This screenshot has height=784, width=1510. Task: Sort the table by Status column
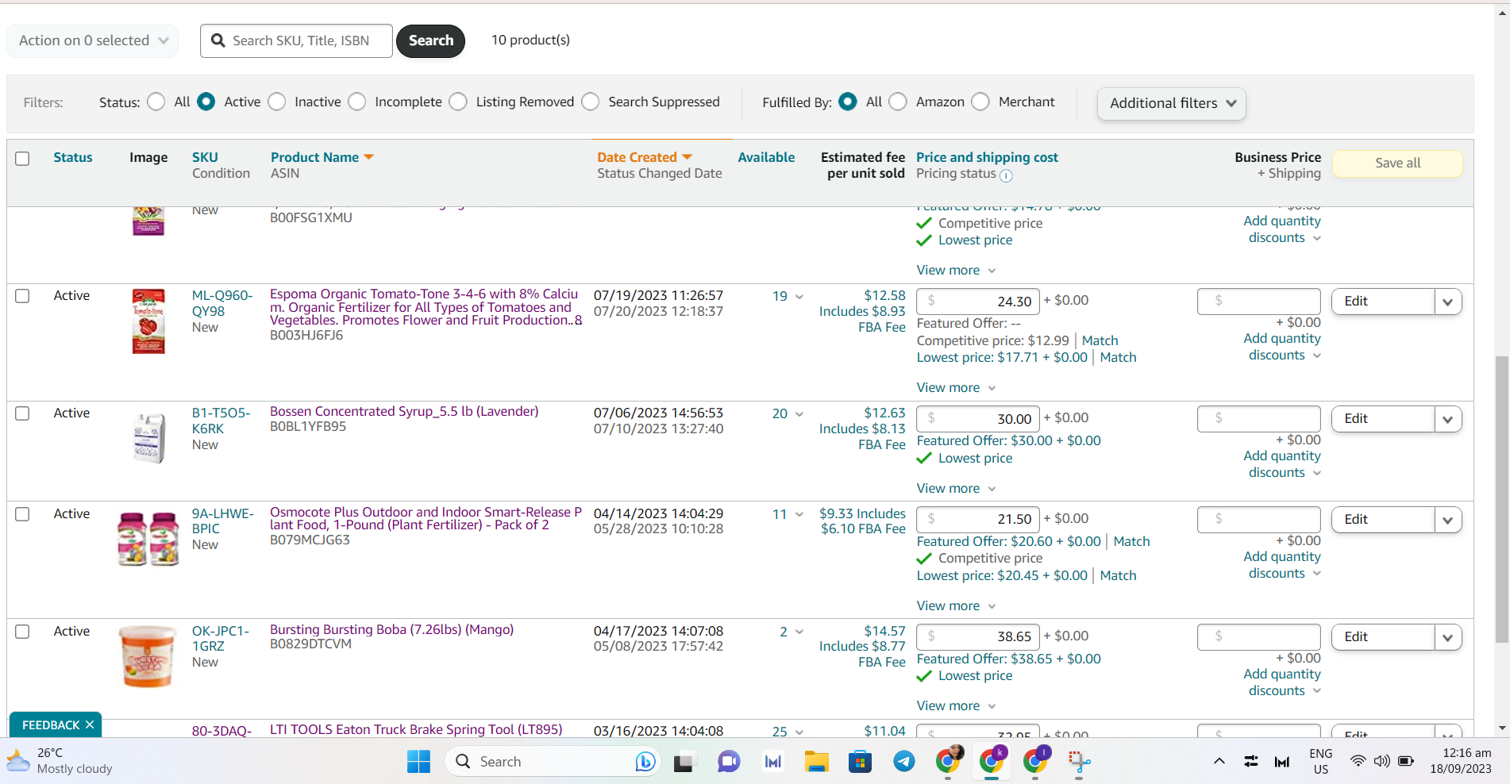coord(73,157)
